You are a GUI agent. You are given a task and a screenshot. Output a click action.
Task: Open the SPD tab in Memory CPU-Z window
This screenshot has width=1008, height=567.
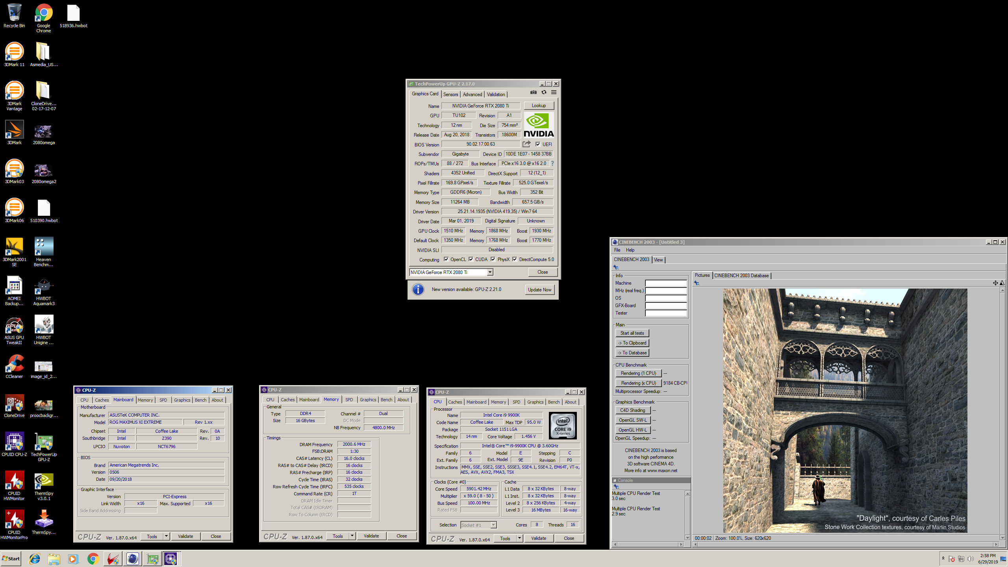tap(349, 400)
